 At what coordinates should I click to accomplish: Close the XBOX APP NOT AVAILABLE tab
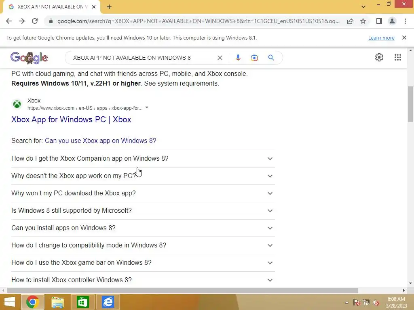[x=94, y=7]
